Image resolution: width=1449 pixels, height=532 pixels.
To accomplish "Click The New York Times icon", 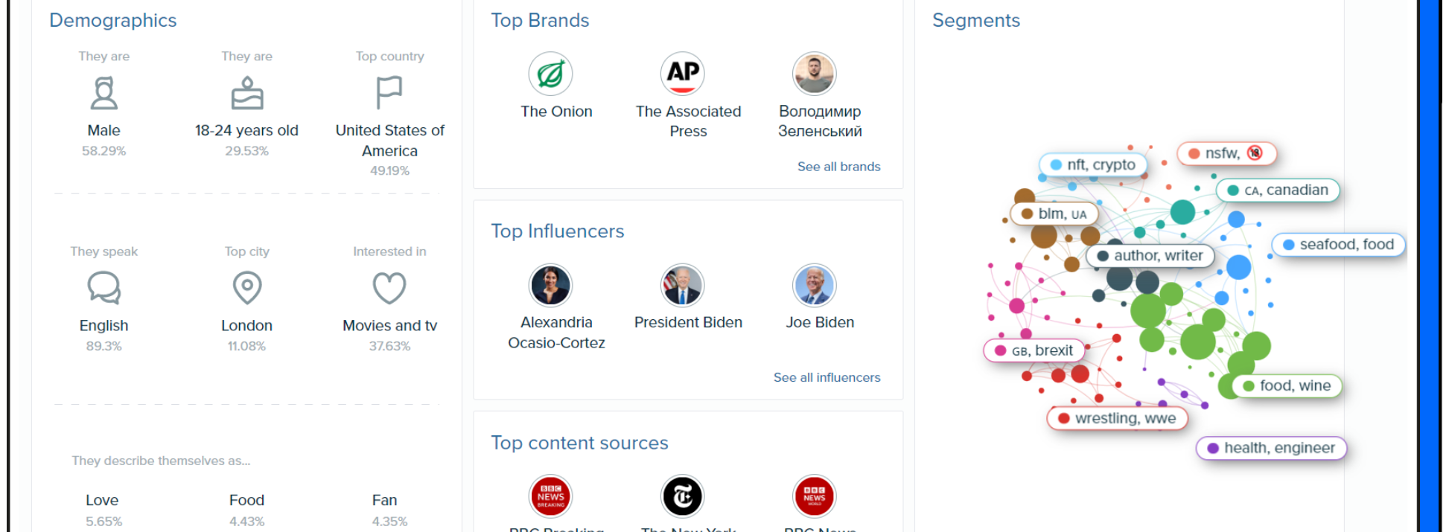I will tap(682, 496).
